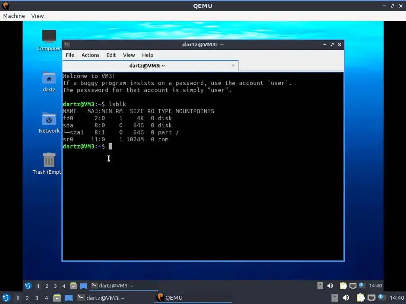Image resolution: width=406 pixels, height=304 pixels.
Task: Open the clipboard manager in the host tray
Action: pyautogui.click(x=361, y=298)
